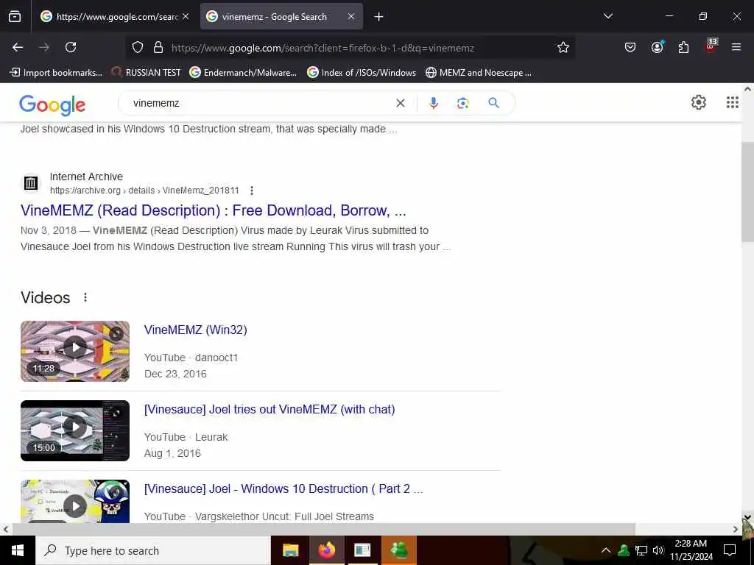Image resolution: width=754 pixels, height=565 pixels.
Task: Close the vinememz - Google Search tab
Action: [351, 17]
